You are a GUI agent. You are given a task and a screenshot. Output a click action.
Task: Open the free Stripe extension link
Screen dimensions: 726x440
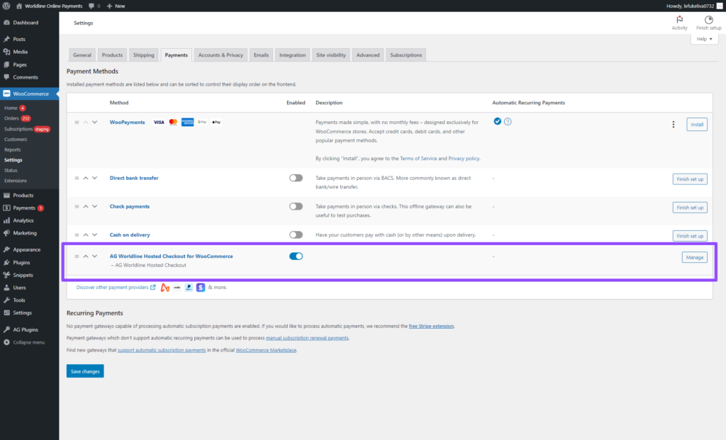tap(431, 326)
